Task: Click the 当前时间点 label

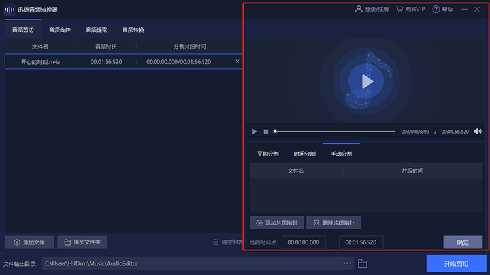Action: pos(264,242)
